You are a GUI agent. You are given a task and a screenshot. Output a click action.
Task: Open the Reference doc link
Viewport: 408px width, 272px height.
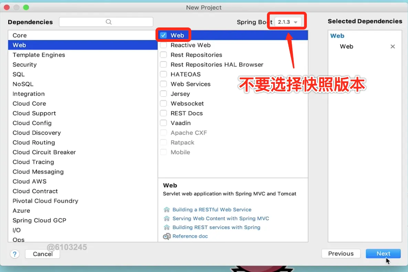190,236
